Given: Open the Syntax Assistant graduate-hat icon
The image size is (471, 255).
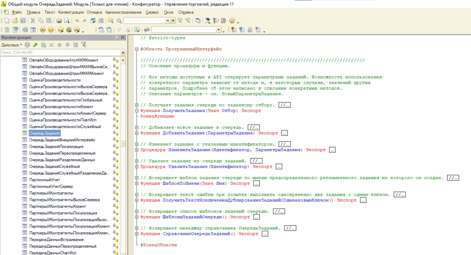Looking at the screenshot, I should (x=208, y=21).
